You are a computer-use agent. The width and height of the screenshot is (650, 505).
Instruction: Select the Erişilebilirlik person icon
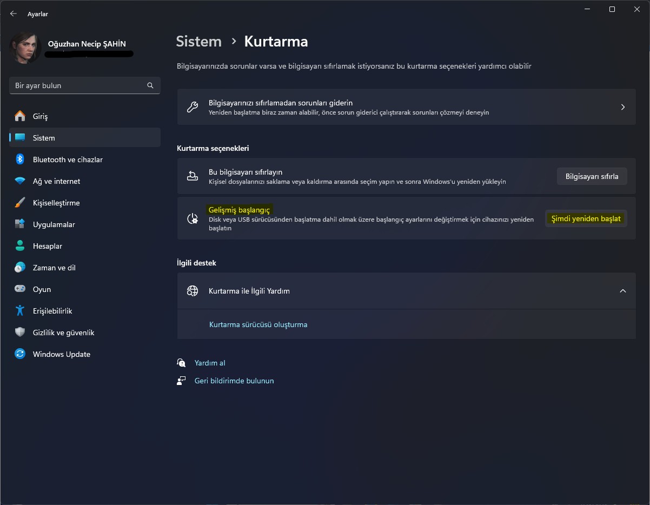[20, 311]
